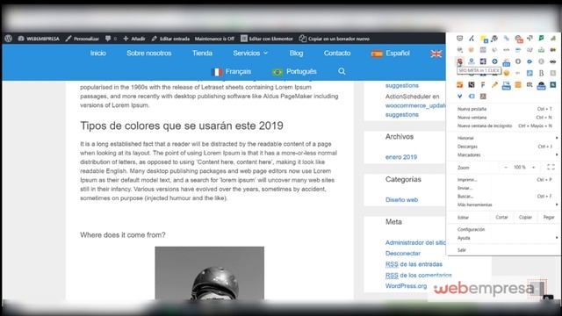Click the chain link extension icon
Image resolution: width=562 pixels, height=316 pixels.
click(506, 38)
